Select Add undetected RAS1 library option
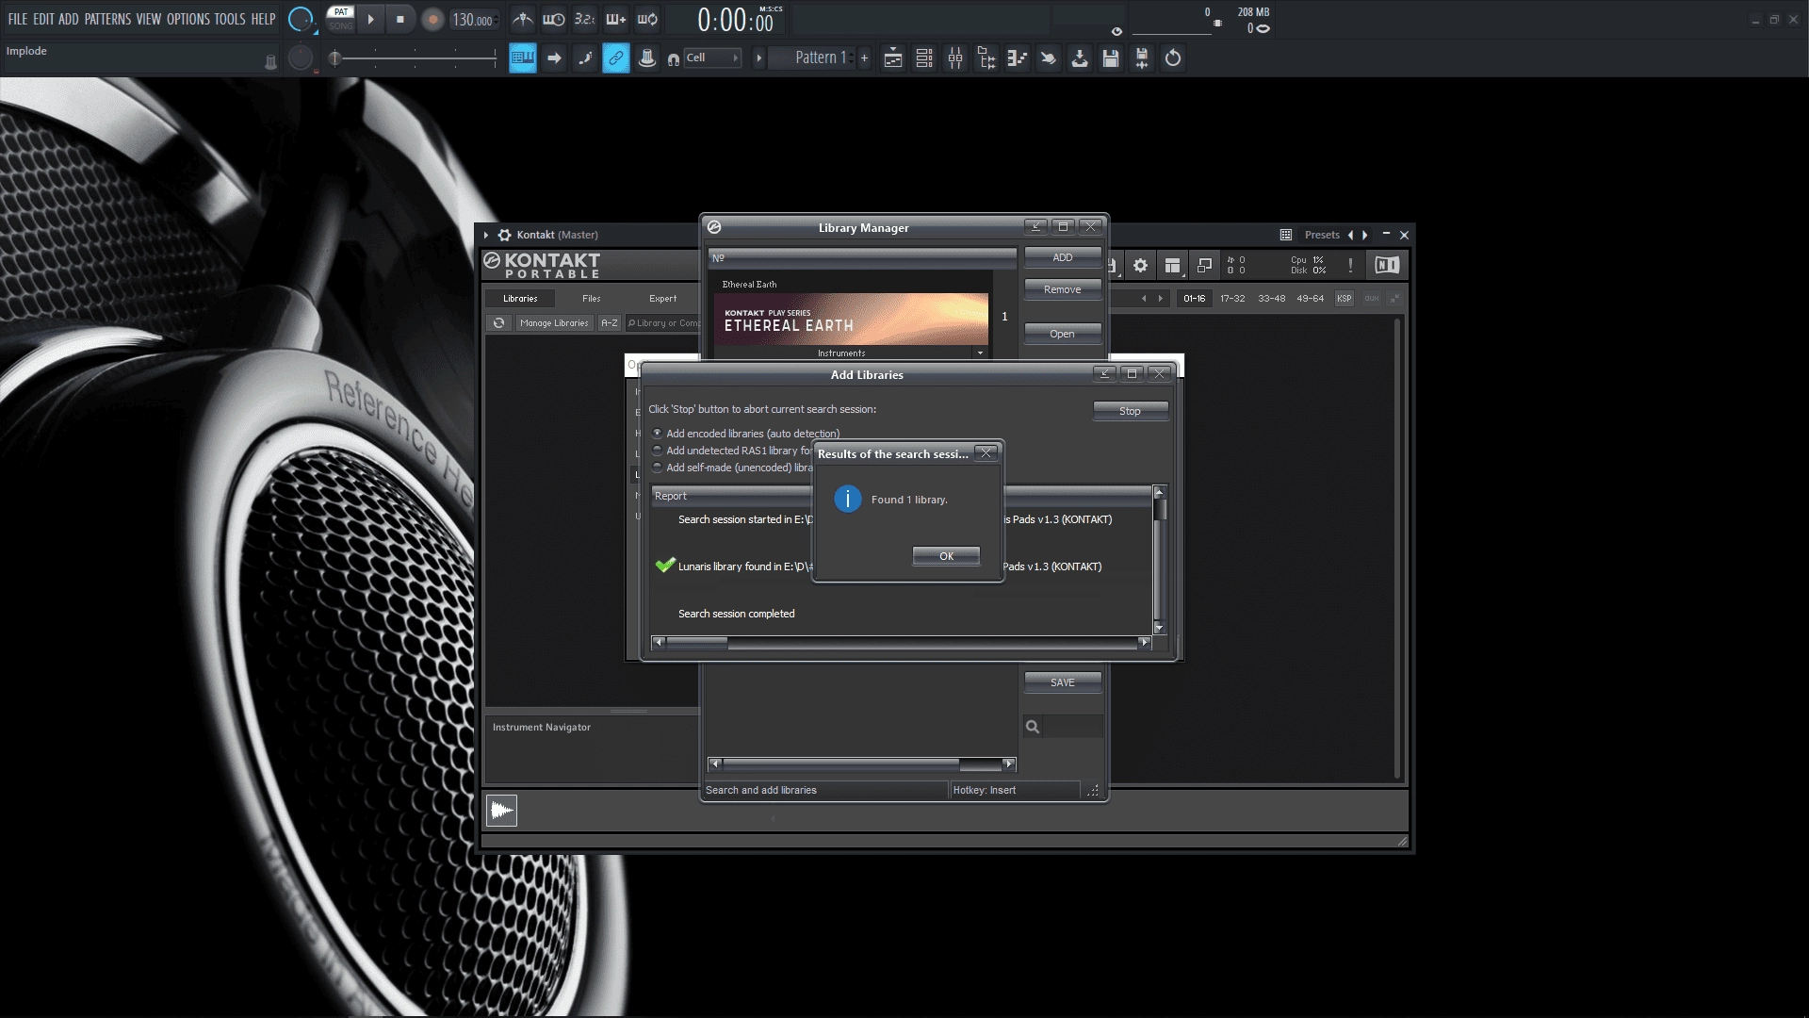Screen dimensions: 1809x1018 click(x=658, y=451)
